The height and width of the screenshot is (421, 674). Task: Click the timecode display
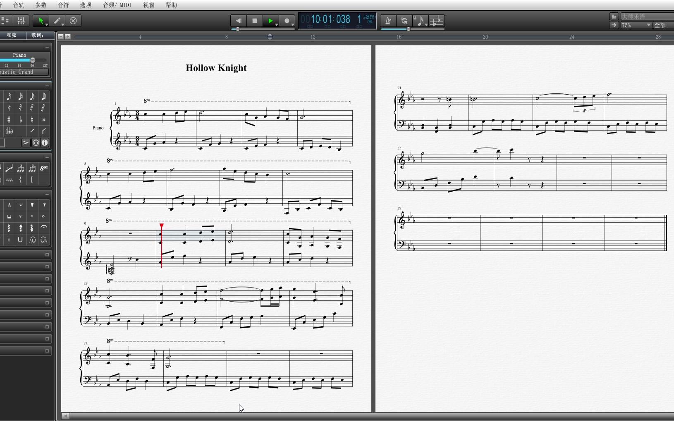click(337, 20)
